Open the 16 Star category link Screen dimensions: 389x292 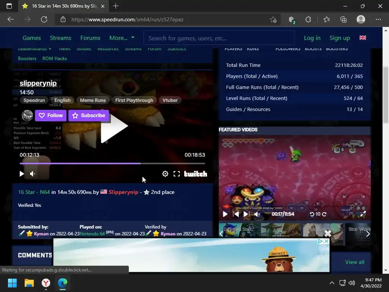(26, 192)
